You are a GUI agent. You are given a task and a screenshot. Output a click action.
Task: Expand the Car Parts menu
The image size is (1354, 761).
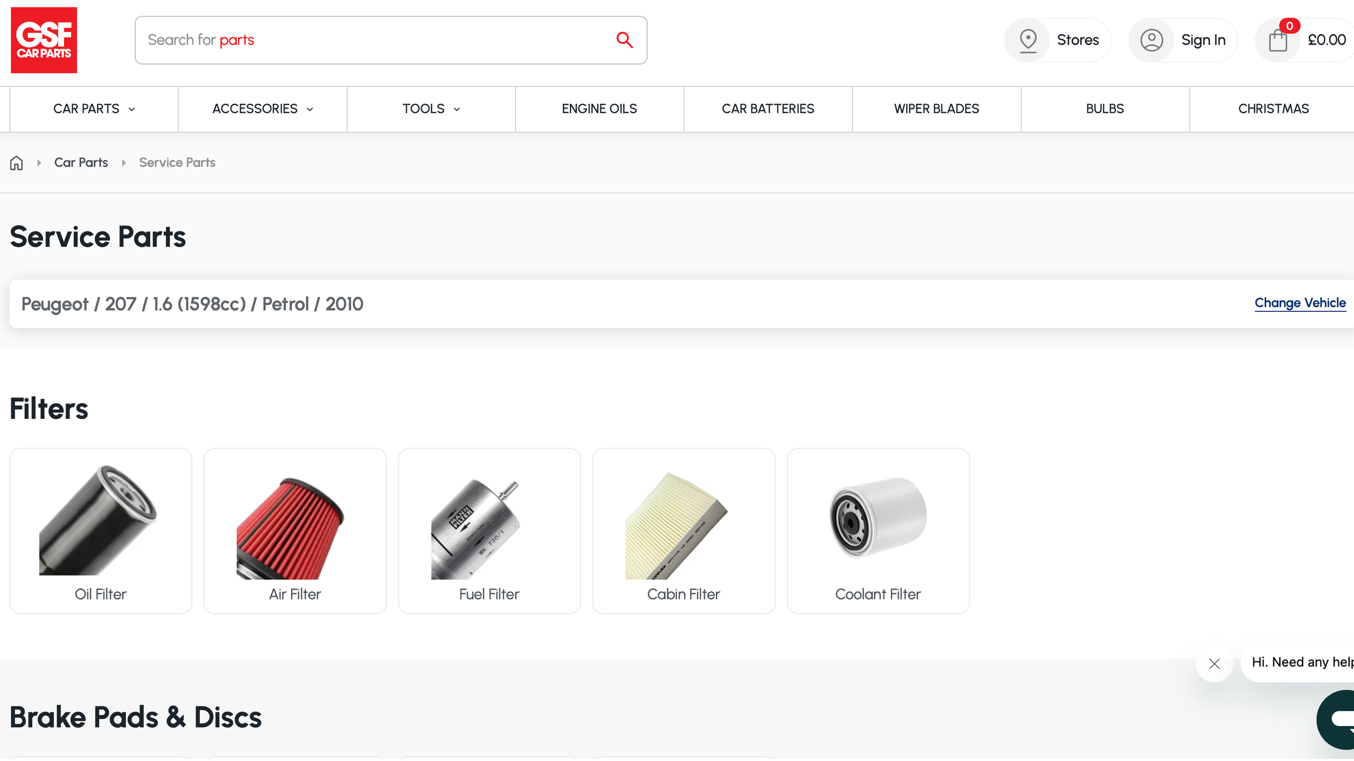click(94, 109)
